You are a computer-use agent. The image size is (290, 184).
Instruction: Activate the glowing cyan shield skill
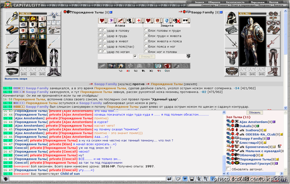point(158,66)
